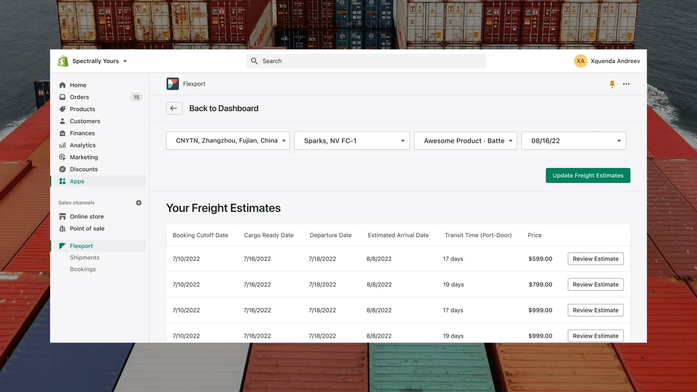
Task: Add a sales channel with plus icon
Action: click(139, 203)
